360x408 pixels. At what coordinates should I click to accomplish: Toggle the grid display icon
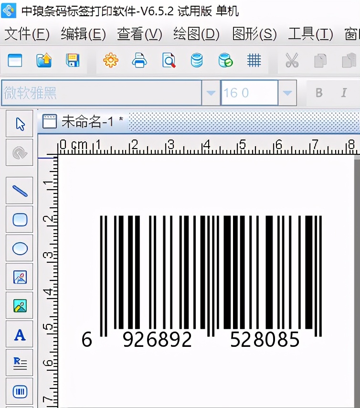point(254,60)
